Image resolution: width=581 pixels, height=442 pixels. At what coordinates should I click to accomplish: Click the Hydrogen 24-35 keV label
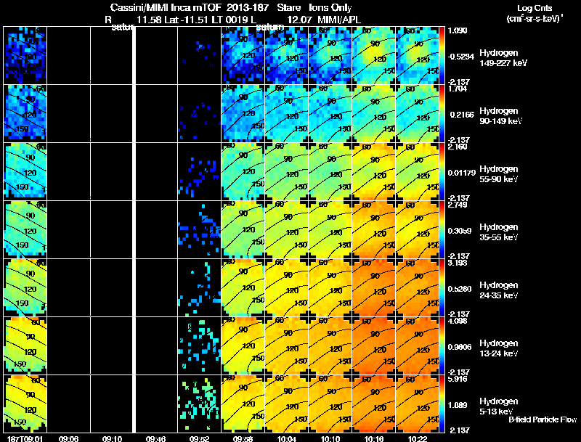[x=499, y=290]
